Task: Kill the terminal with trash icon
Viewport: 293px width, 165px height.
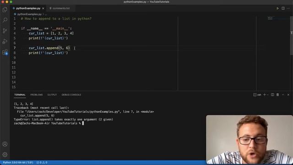Action: pos(278,95)
